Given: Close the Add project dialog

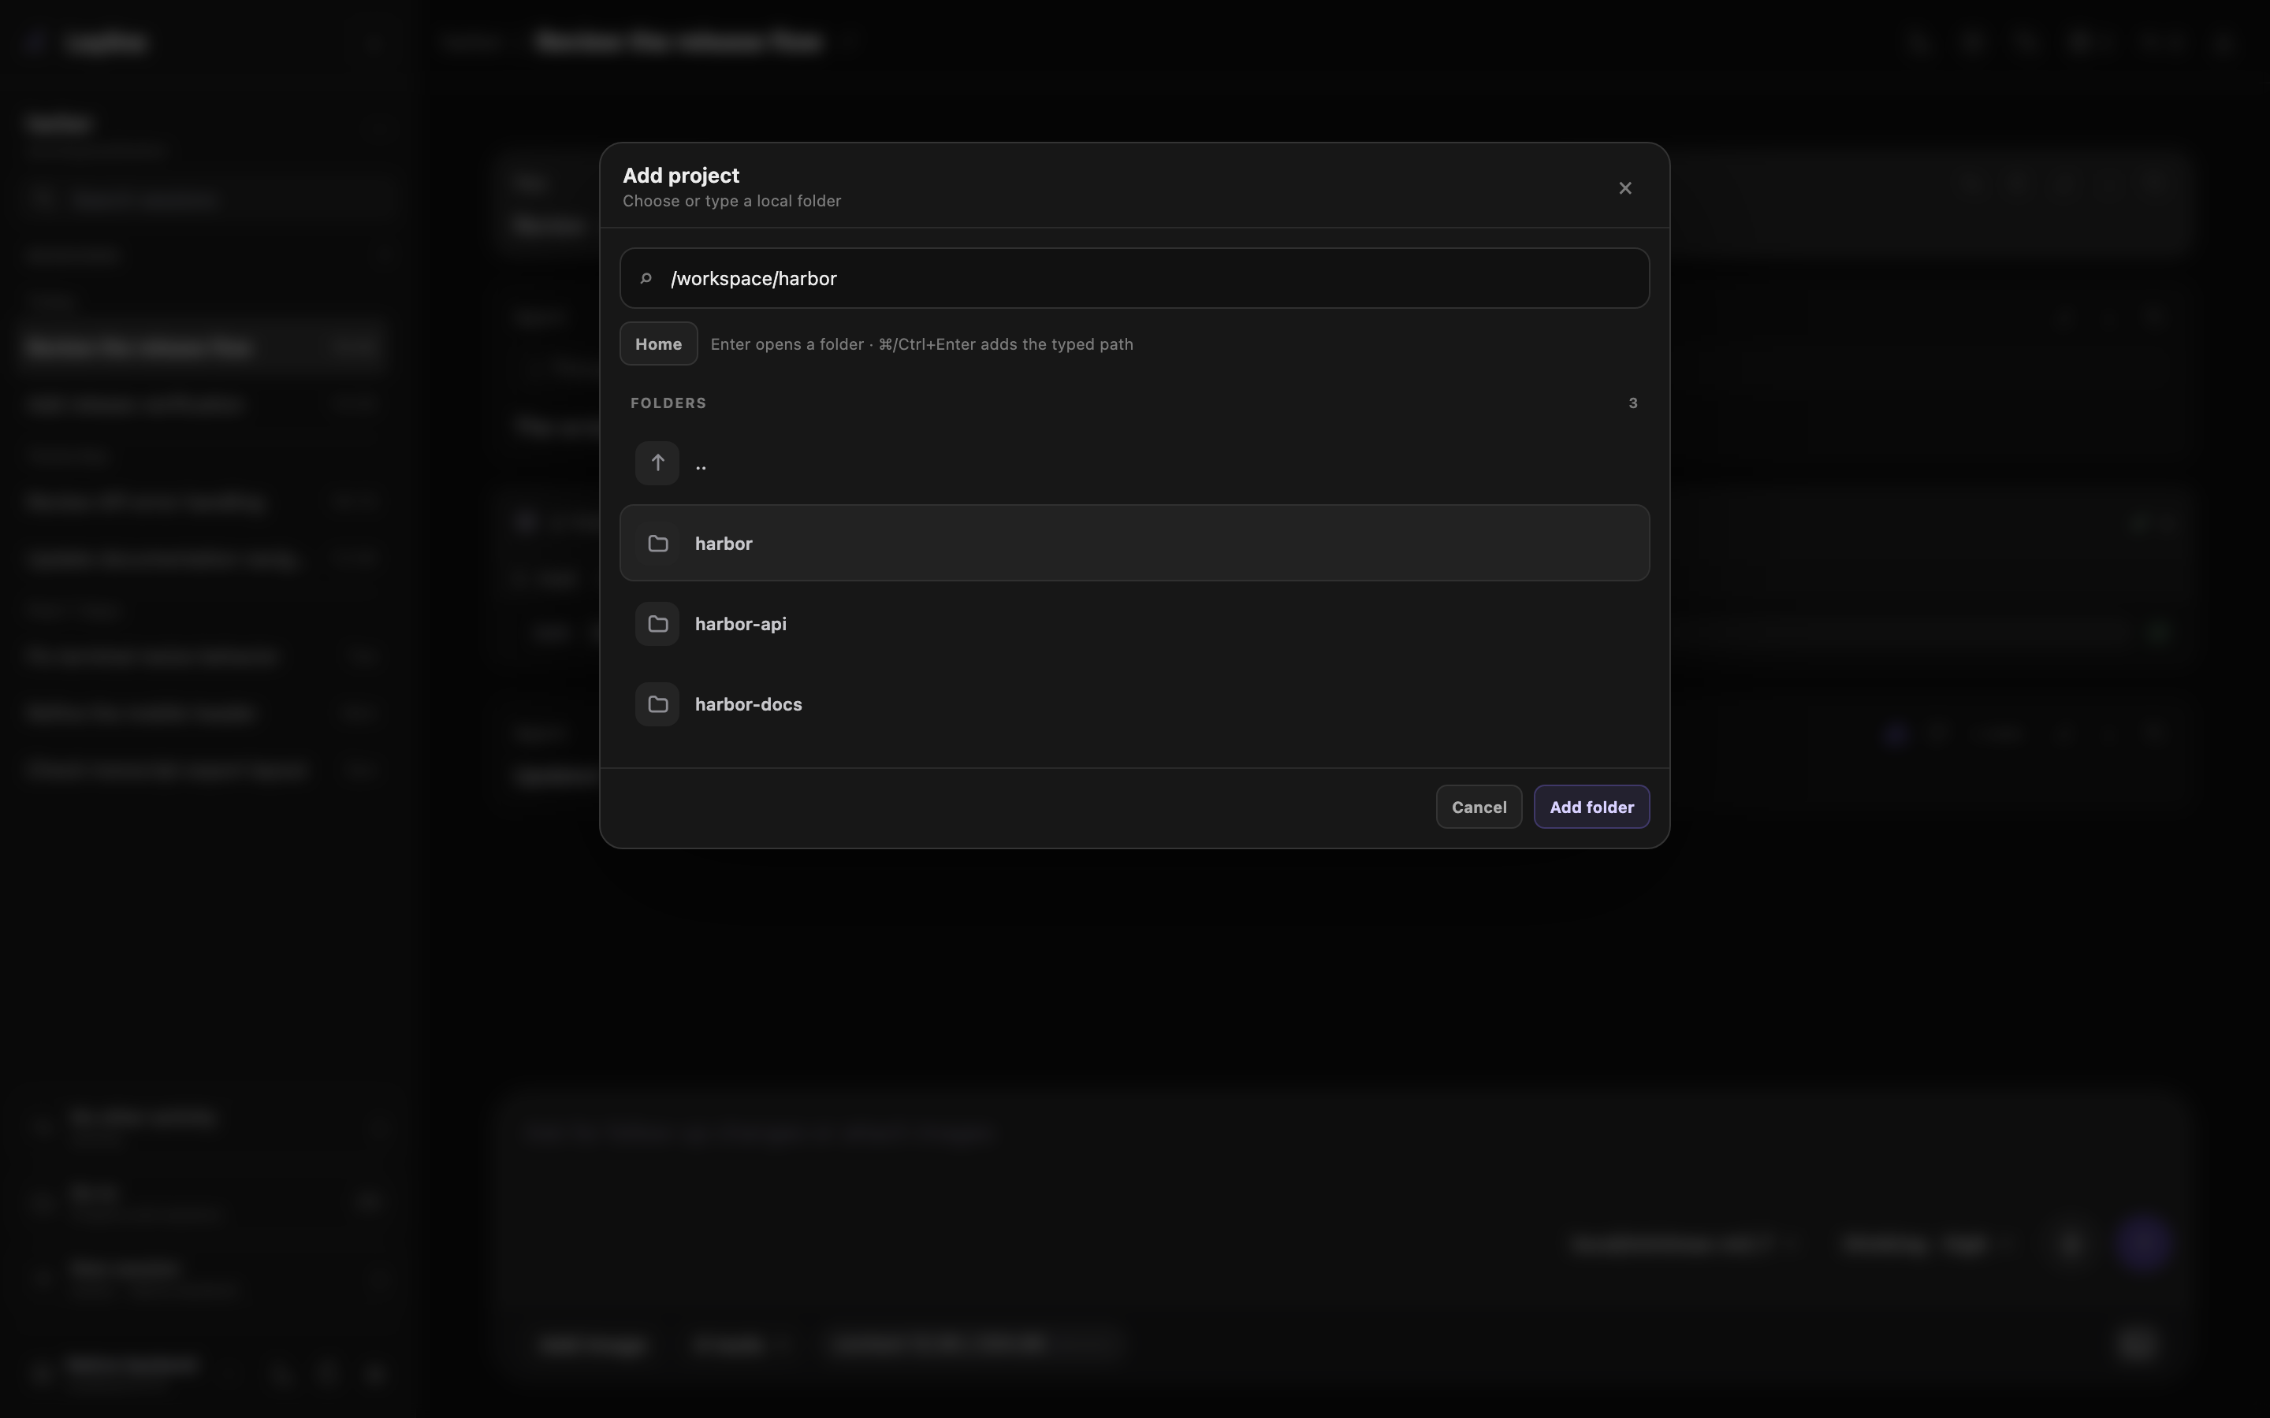Looking at the screenshot, I should 1624,188.
